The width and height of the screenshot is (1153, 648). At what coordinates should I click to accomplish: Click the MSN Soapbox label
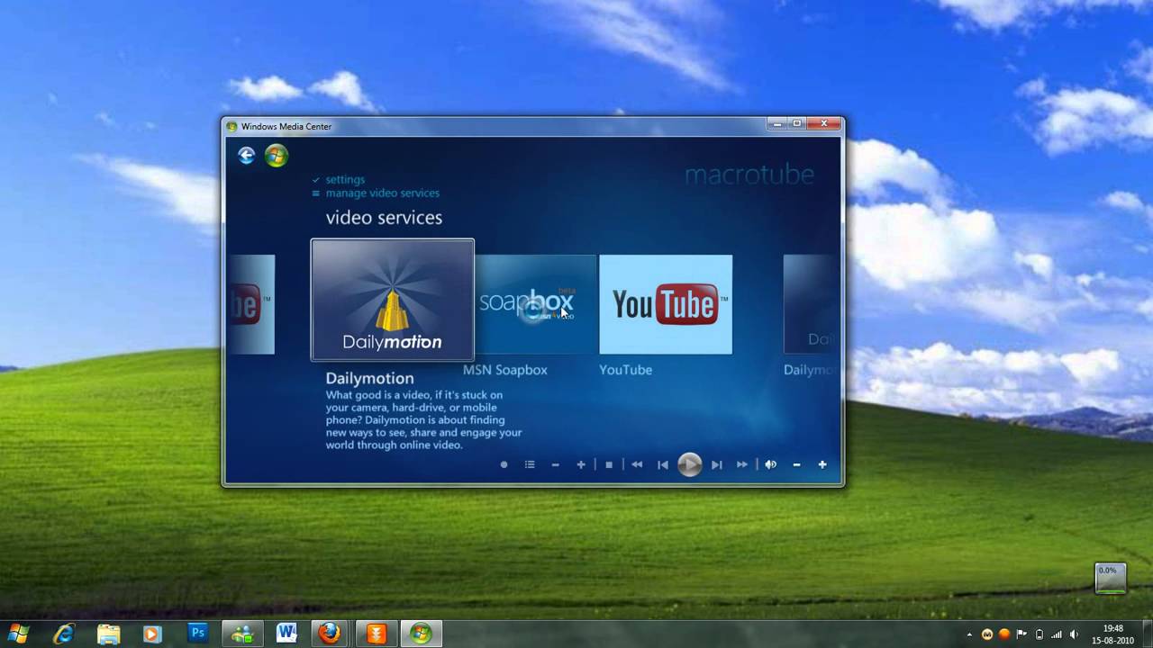click(505, 370)
